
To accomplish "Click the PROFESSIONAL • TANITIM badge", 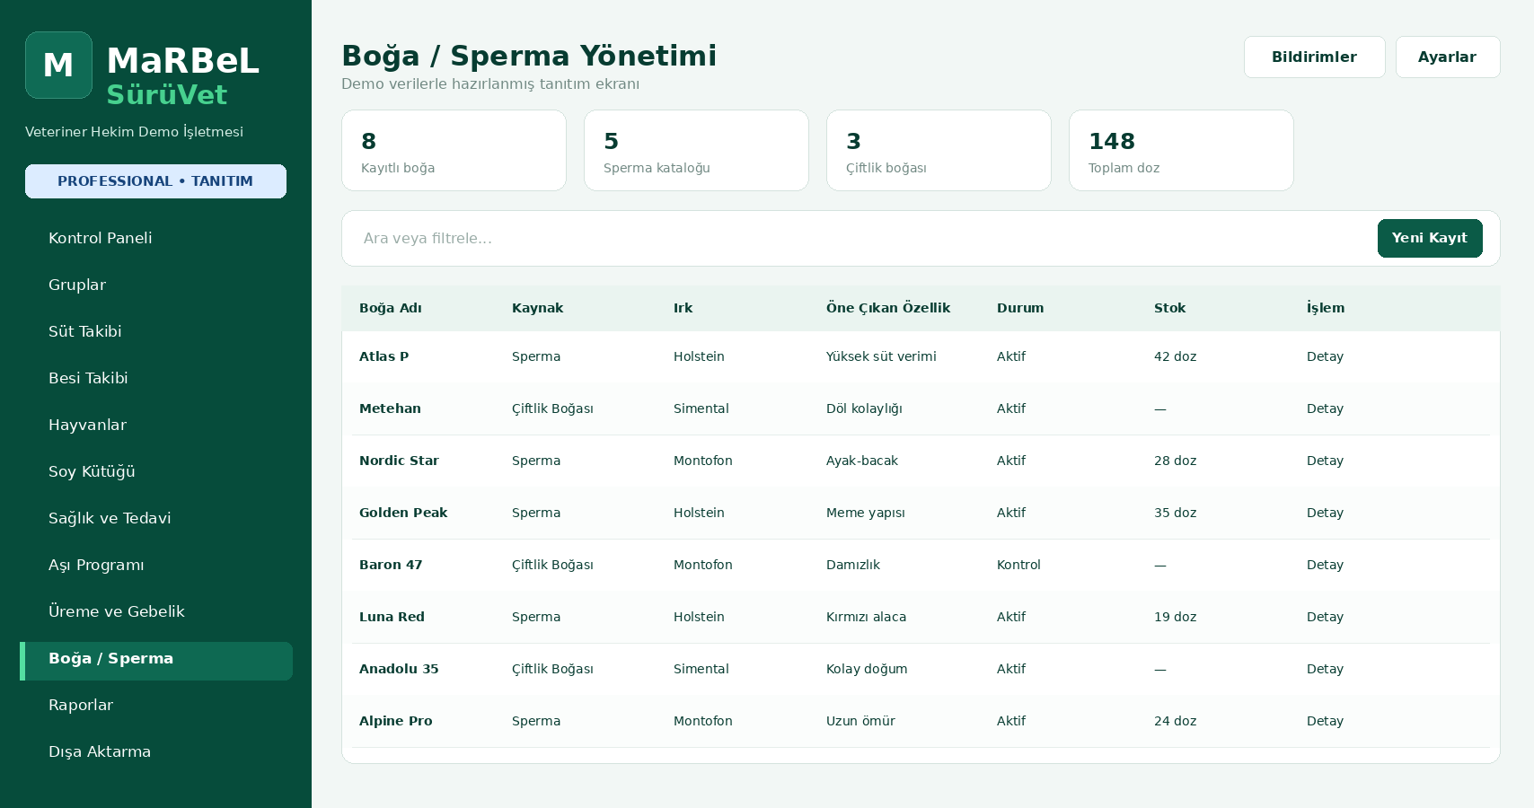I will click(155, 181).
